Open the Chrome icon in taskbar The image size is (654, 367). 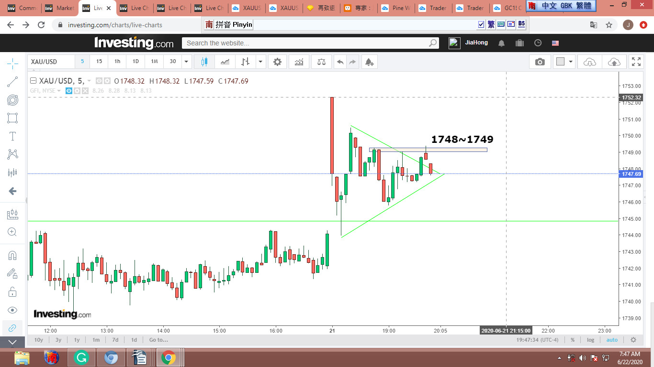tap(168, 357)
